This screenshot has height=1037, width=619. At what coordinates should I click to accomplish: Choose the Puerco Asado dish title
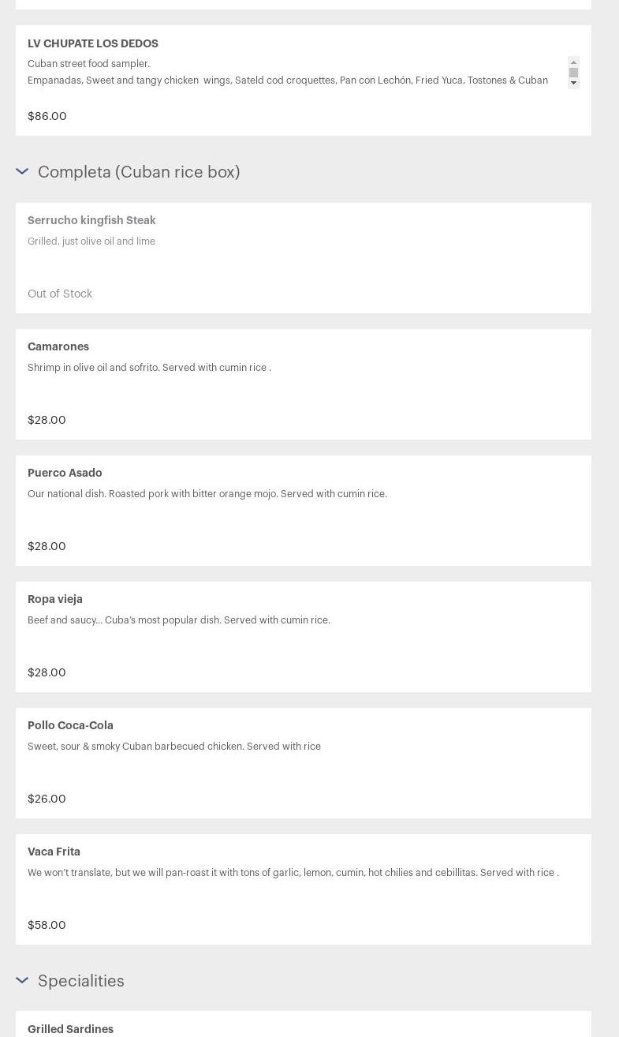[x=65, y=473]
